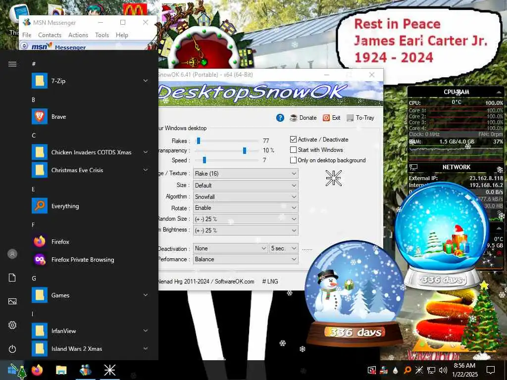Open the File menu in MSN Messenger
Screen dimensions: 507x380
(x=27, y=35)
